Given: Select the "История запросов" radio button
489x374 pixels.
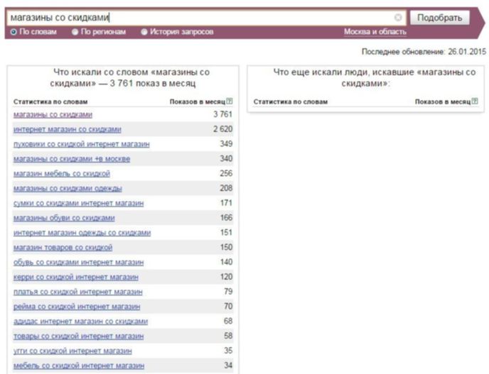Looking at the screenshot, I should click(x=144, y=32).
